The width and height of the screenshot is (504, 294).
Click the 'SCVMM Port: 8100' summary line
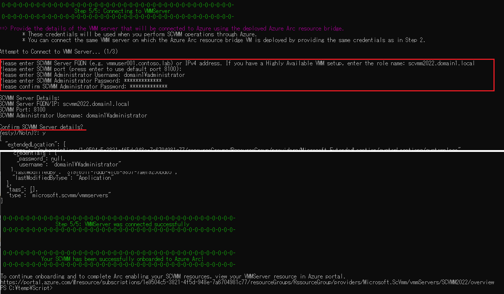point(22,109)
